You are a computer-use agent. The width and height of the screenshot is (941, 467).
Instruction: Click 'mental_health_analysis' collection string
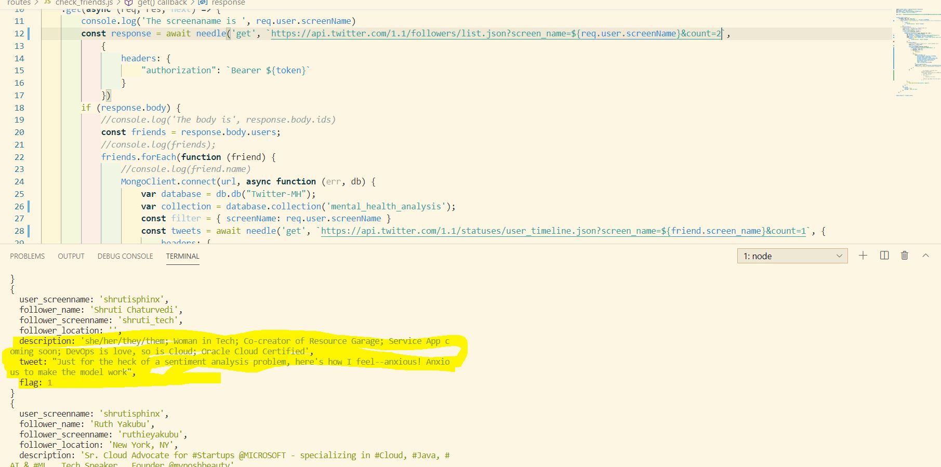pos(386,207)
